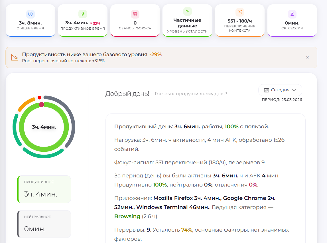Click the 551 • 180/ч context switches value
Image resolution: width=327 pixels, height=243 pixels.
pyautogui.click(x=239, y=21)
